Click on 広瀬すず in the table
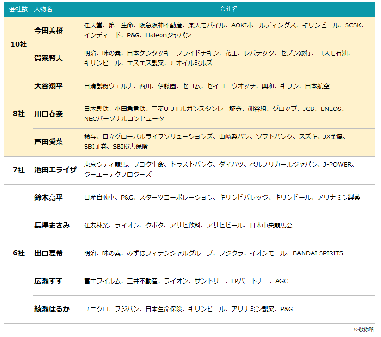This screenshot has width=381, height=337. click(x=49, y=281)
